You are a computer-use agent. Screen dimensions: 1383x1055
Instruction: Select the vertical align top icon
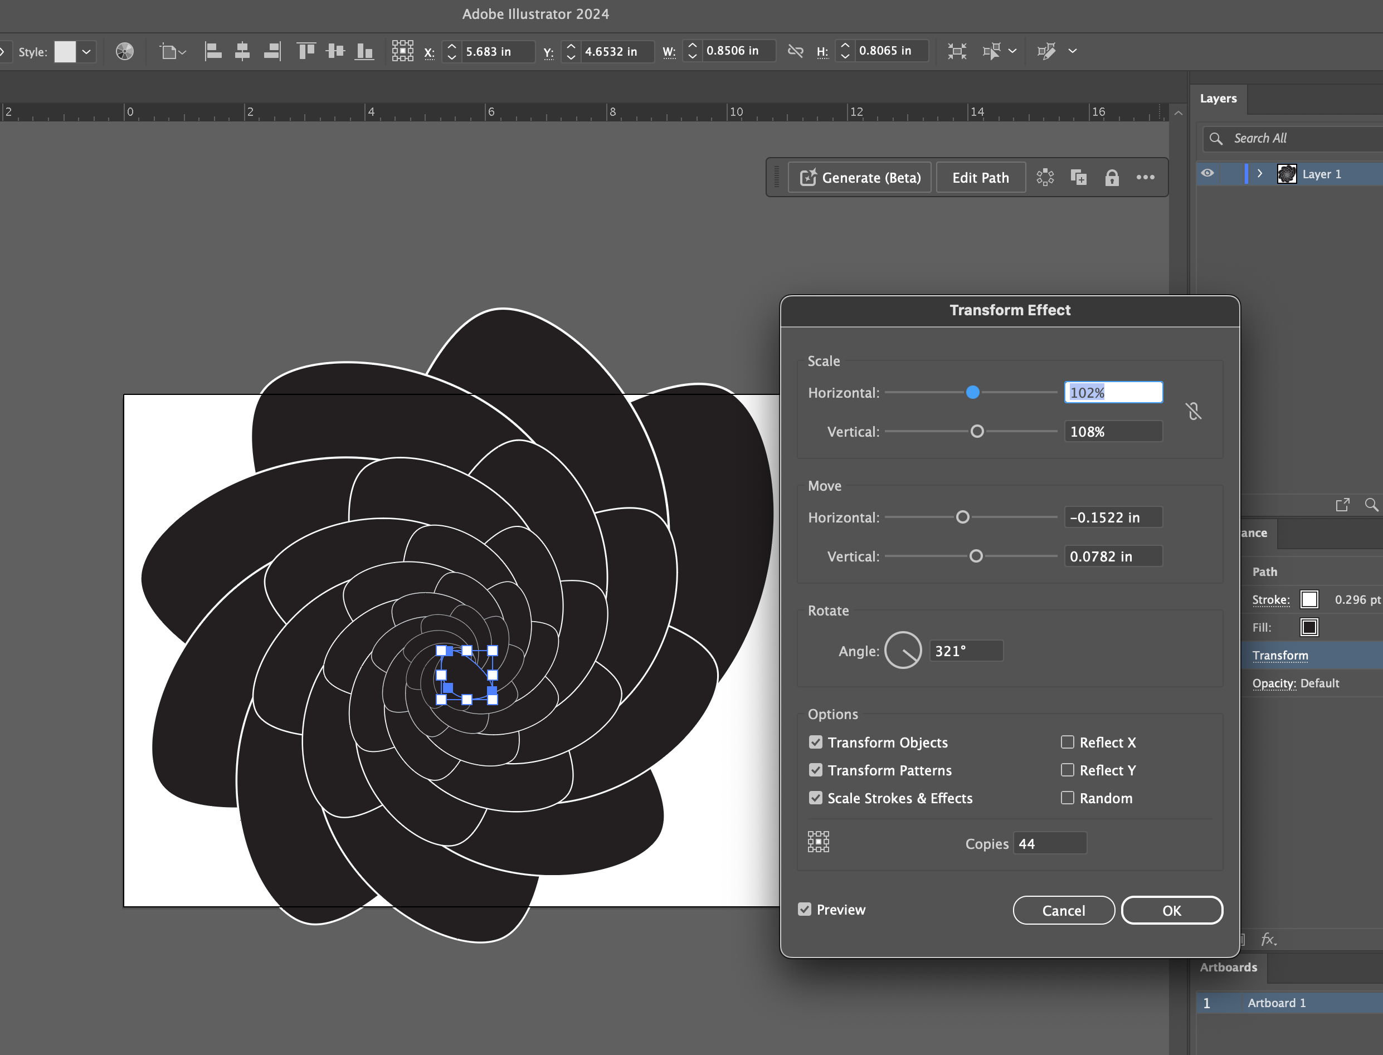[x=306, y=51]
